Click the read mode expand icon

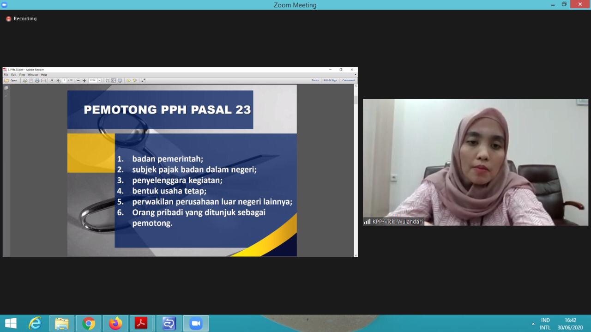tap(143, 80)
